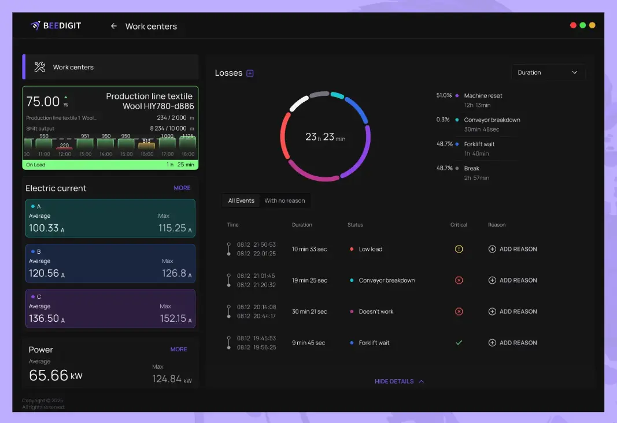This screenshot has width=617, height=423.
Task: Click the 10 min 33 sec duration value
Action: (x=309, y=249)
